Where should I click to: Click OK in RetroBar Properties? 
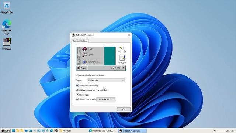coord(124,109)
